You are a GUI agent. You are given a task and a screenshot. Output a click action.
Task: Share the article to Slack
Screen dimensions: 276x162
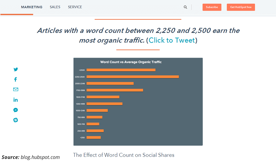pos(15,120)
